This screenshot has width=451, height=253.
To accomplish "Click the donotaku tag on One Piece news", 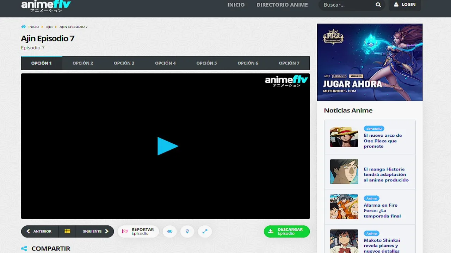I will click(374, 129).
